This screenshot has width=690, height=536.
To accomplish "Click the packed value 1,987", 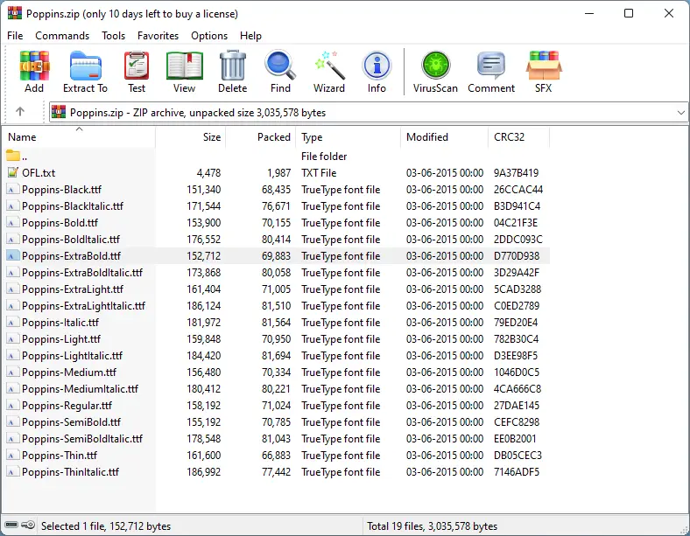I will tap(279, 172).
